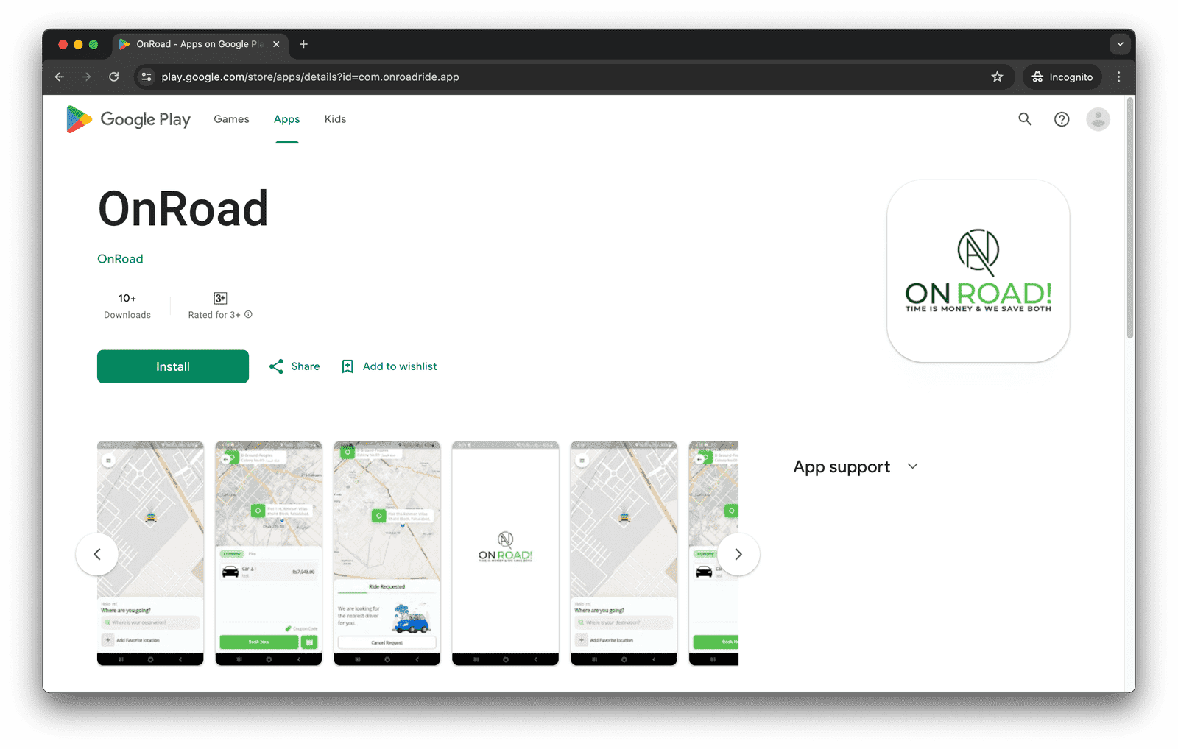Click the info icon beside Rated for 3+

[248, 314]
